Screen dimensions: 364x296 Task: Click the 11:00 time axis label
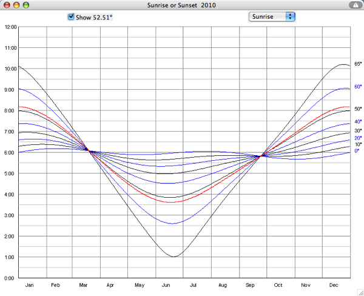coord(11,48)
